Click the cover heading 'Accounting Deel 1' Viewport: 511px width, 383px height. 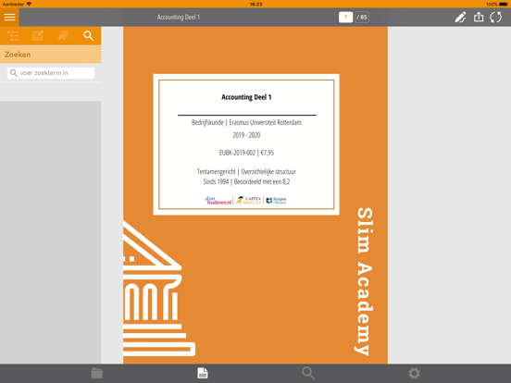(x=246, y=97)
